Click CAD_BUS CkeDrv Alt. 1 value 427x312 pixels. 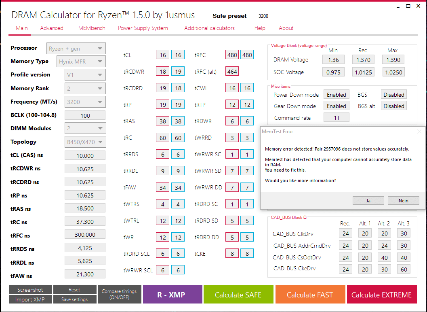pos(365,269)
